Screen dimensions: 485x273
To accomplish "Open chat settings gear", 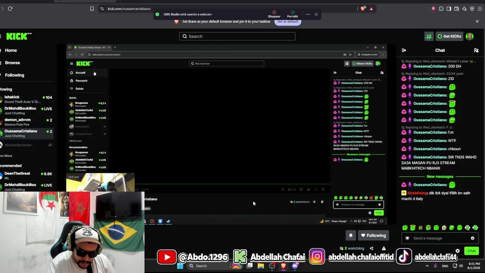I will (458, 251).
